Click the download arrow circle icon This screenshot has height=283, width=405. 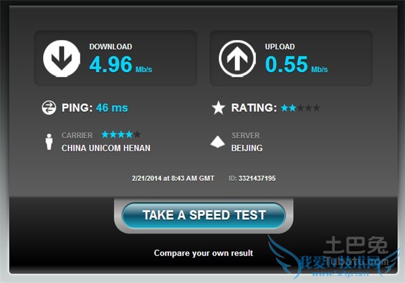click(x=62, y=58)
